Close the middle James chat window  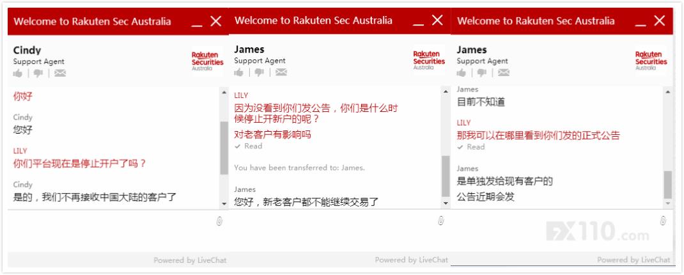(x=437, y=20)
